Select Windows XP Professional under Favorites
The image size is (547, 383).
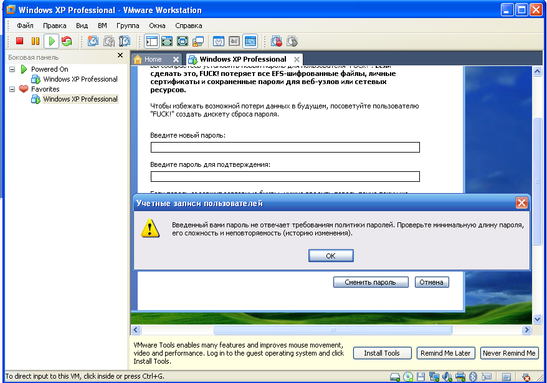[x=80, y=99]
